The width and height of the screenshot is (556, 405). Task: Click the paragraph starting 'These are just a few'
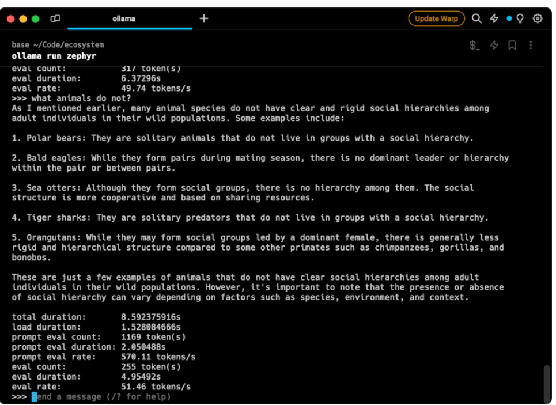tap(258, 287)
